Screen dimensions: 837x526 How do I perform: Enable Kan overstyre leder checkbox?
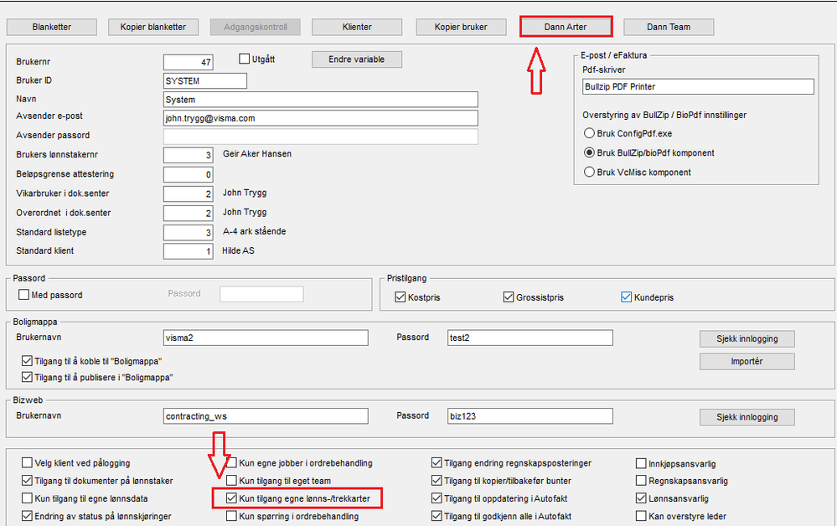click(x=641, y=516)
